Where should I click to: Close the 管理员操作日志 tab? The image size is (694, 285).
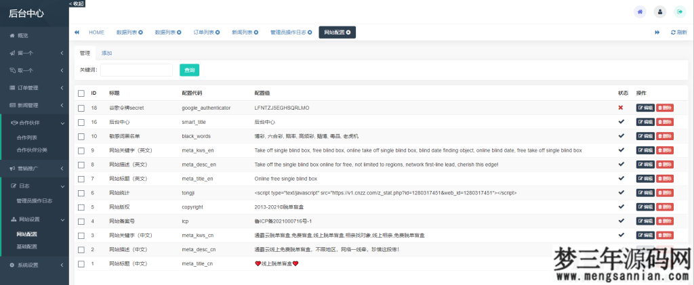310,32
